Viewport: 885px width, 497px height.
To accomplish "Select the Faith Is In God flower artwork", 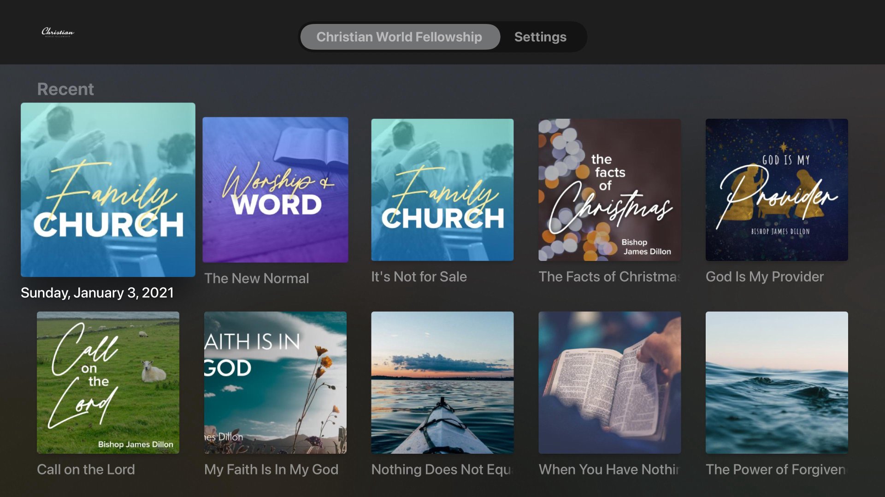I will [275, 382].
